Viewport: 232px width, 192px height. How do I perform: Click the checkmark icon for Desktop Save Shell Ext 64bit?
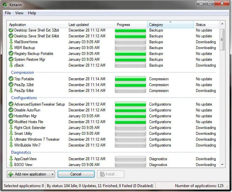[x=11, y=36]
